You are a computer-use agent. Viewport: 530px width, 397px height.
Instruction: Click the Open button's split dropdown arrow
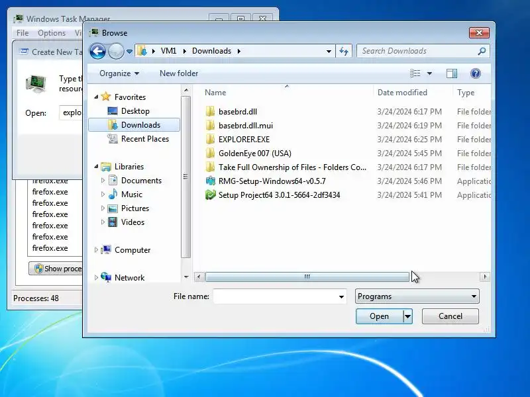point(407,316)
